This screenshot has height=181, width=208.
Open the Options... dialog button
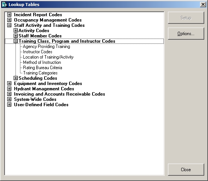click(x=186, y=34)
